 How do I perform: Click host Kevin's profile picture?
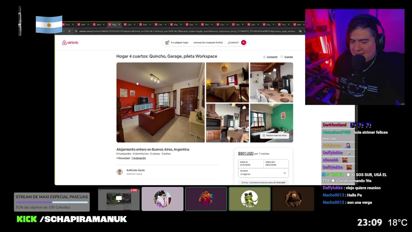(x=119, y=172)
